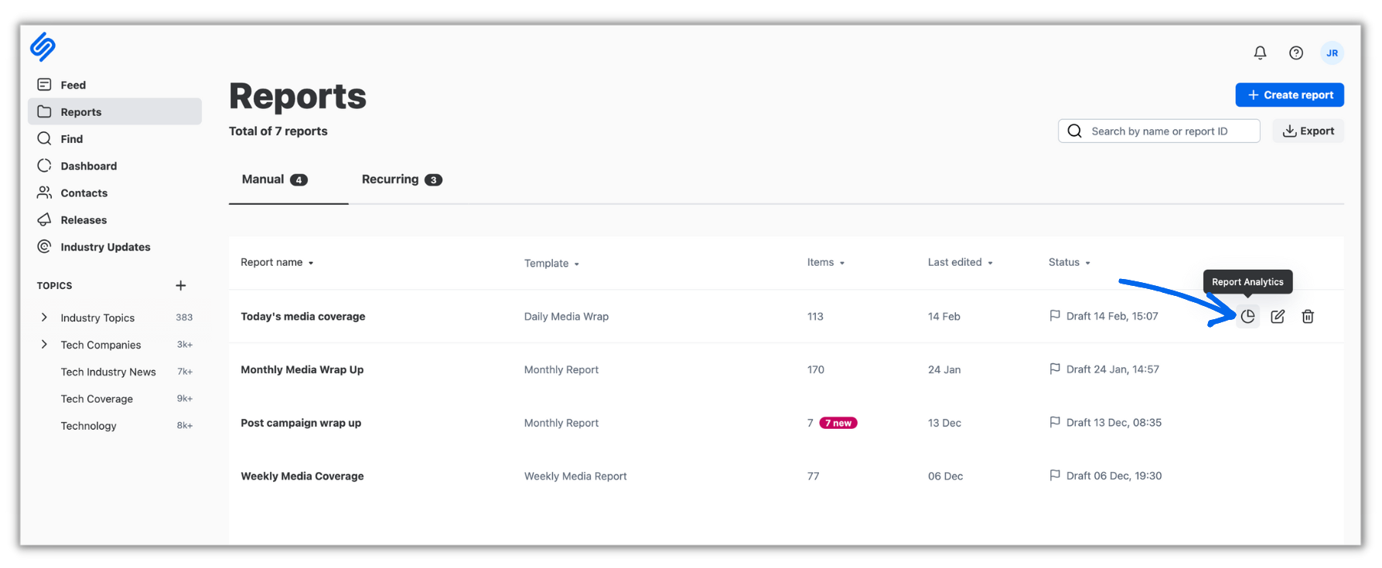This screenshot has height=568, width=1382.
Task: Click the draft flag icon for Monthly Media Wrap Up
Action: point(1055,369)
